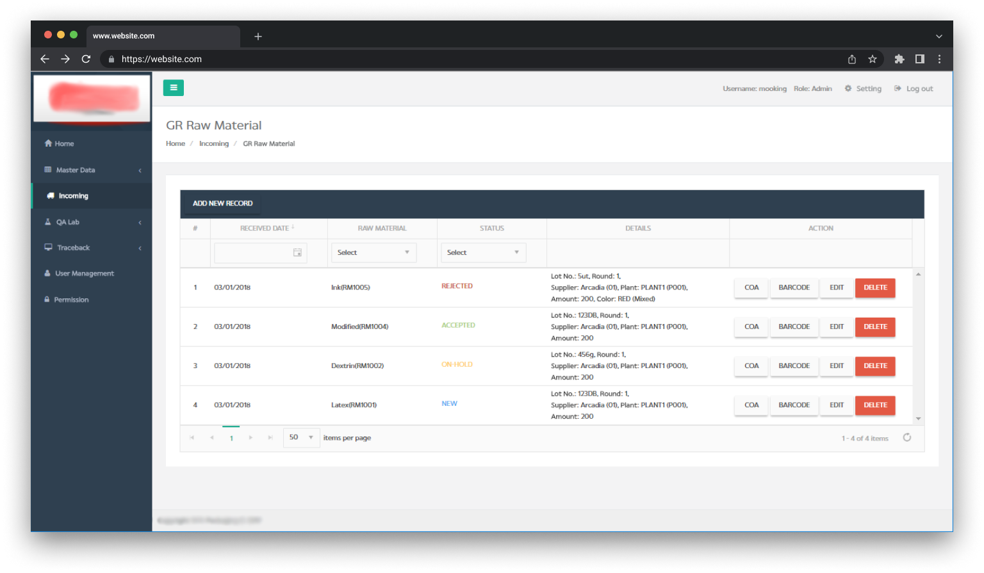Click the RAW MATERIAL column header

point(382,228)
